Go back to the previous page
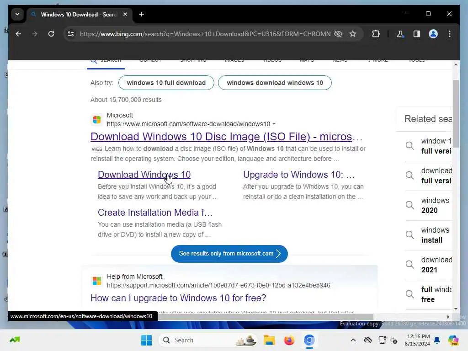468x351 pixels. 18,34
